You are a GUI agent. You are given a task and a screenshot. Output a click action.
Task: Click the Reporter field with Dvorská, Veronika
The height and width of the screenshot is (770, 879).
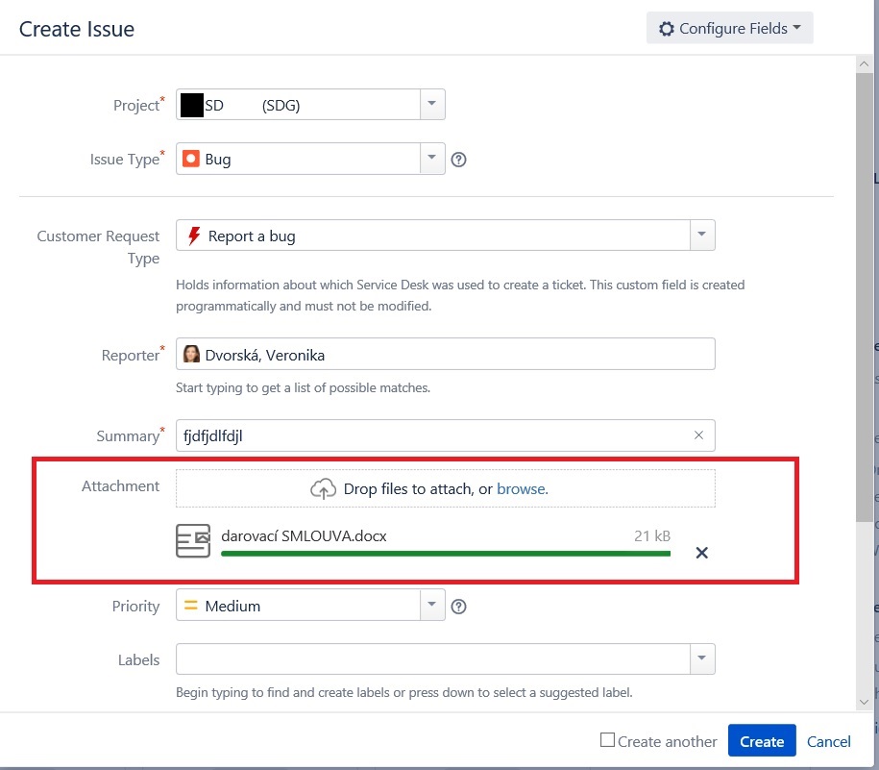click(x=445, y=354)
